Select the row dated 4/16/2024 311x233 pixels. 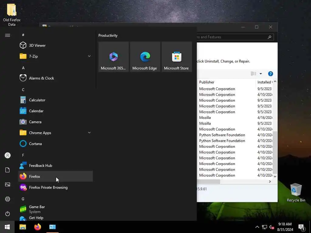coord(235,117)
